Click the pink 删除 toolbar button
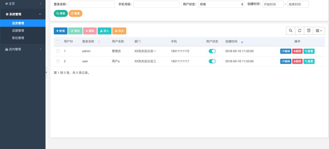Viewport: 329px width, 149px height. [90, 31]
